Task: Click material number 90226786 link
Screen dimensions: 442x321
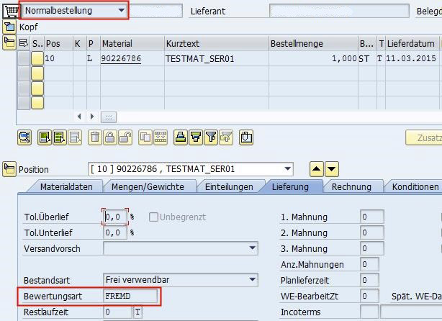Action: tap(121, 59)
